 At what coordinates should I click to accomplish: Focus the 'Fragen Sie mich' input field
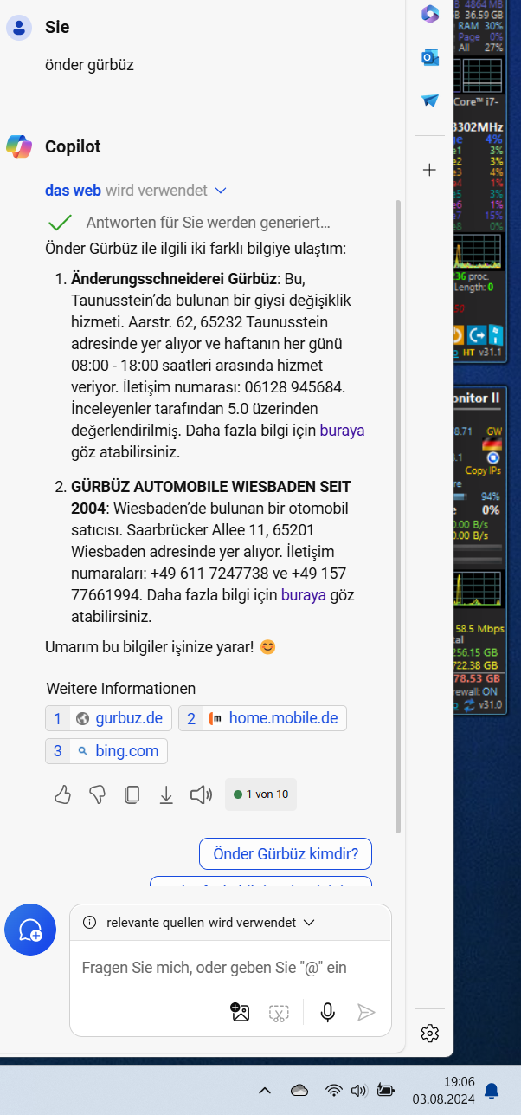coord(215,968)
